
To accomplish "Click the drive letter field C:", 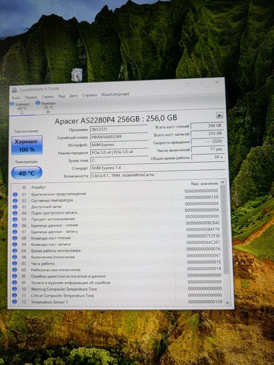I will click(x=119, y=160).
